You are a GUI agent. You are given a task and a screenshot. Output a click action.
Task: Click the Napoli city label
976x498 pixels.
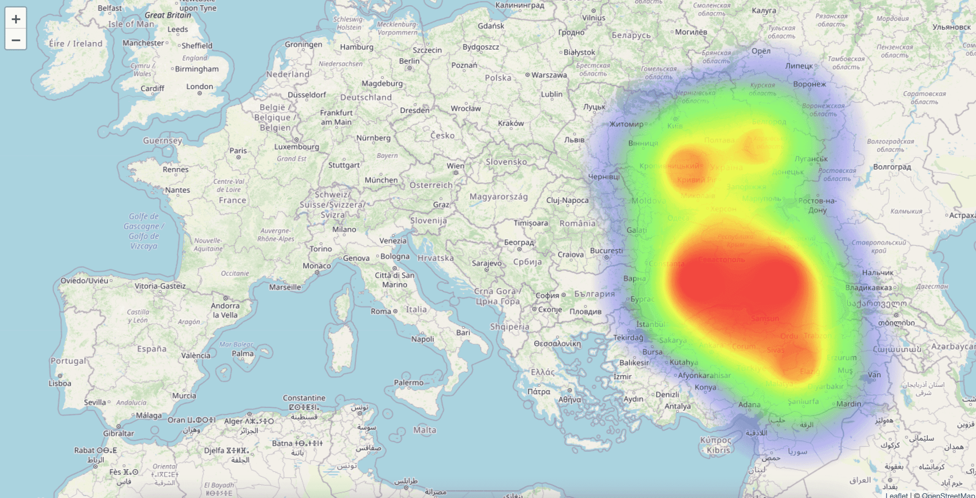423,339
